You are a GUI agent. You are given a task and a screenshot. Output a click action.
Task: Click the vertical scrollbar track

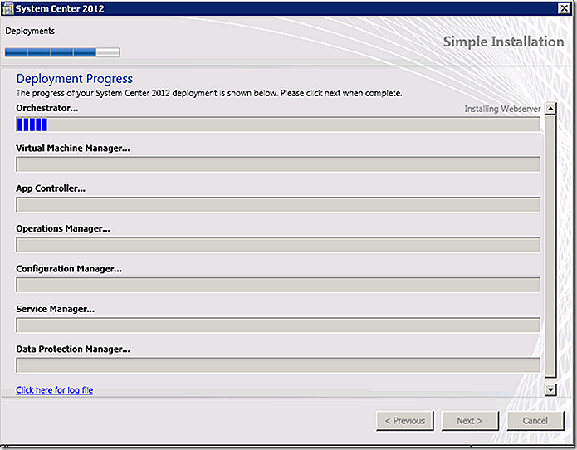coord(550,246)
